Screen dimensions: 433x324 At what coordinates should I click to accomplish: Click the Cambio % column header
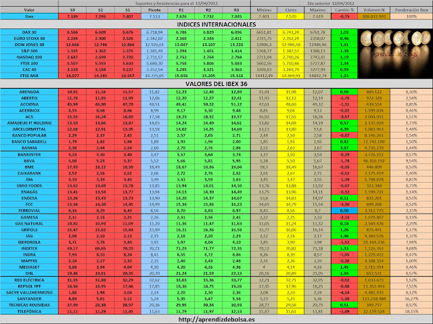click(344, 10)
